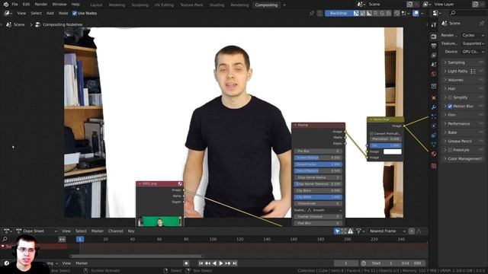Toggle the Use Nodes checkbox
The width and height of the screenshot is (488, 274).
coord(75,14)
